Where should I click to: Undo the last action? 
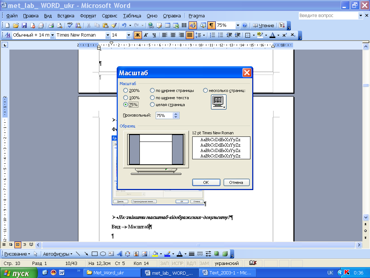tap(124, 25)
